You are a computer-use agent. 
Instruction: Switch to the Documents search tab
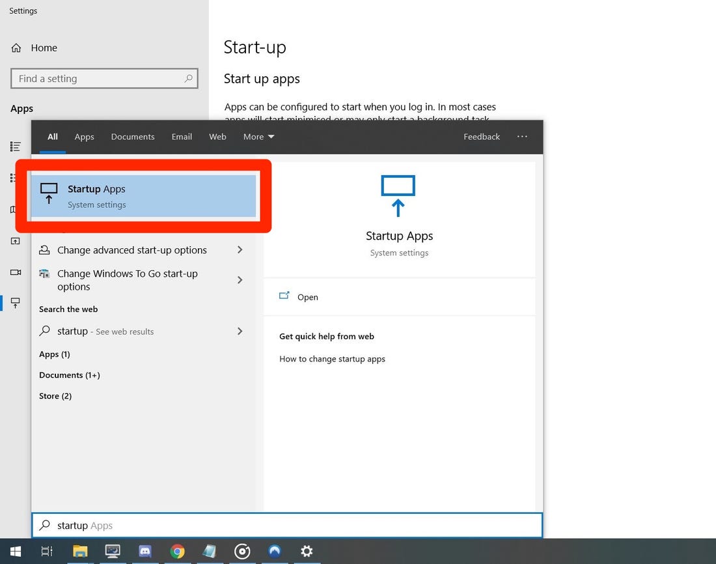click(133, 137)
